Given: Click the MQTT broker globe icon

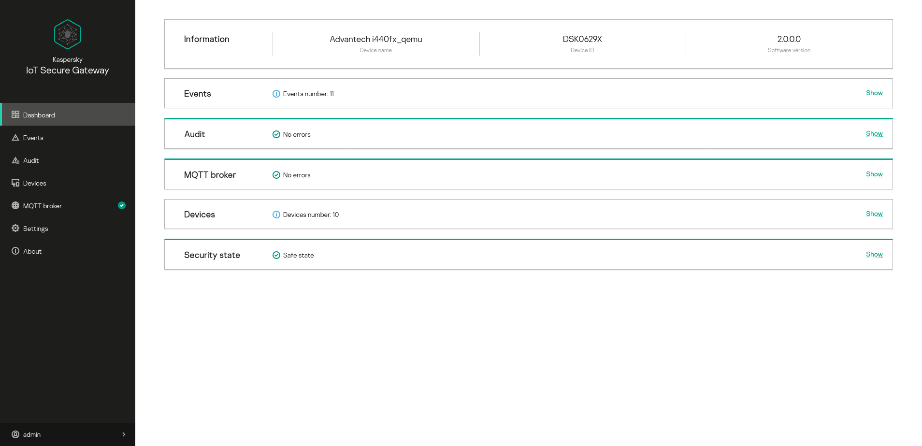Looking at the screenshot, I should click(15, 205).
